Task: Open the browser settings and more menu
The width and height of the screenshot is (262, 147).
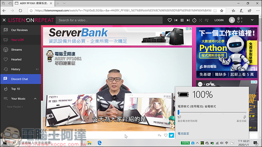Action: click(x=258, y=10)
